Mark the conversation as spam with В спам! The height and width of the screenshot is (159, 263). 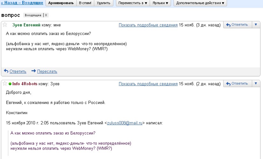[85, 3]
